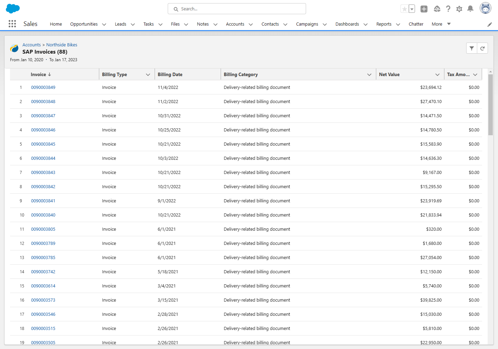
Task: Select billing date 5/18/2021
Action: [168, 272]
